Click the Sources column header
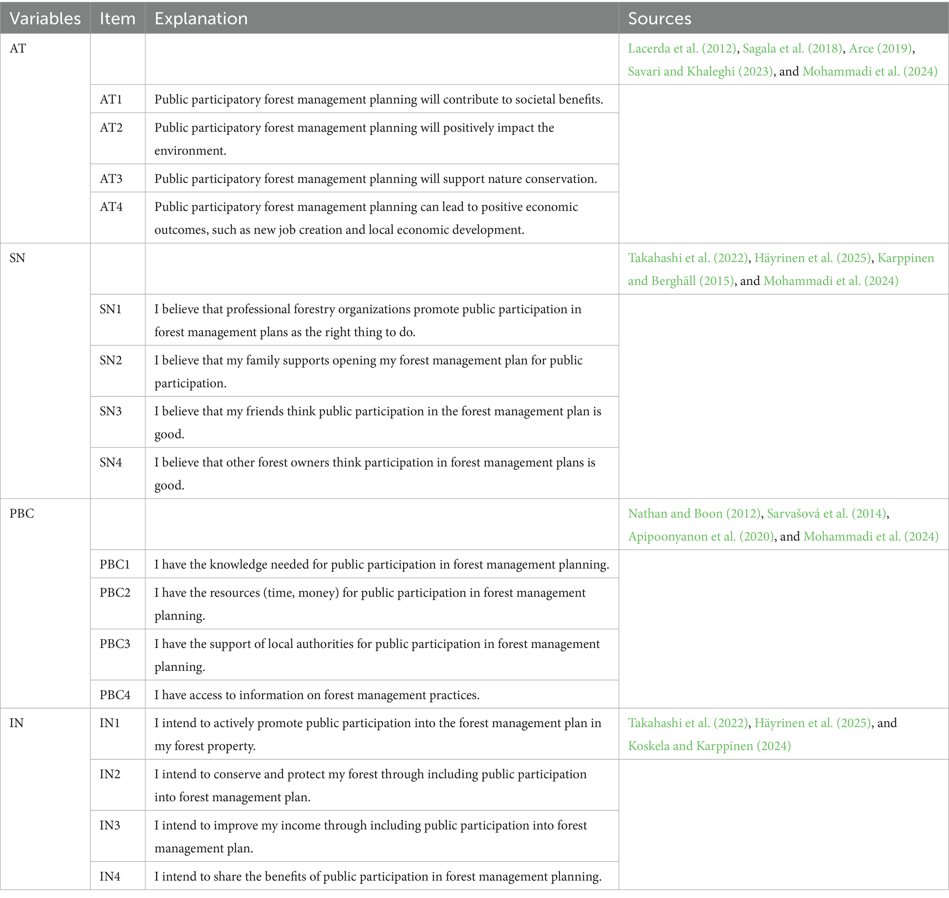This screenshot has width=949, height=898. [x=659, y=18]
